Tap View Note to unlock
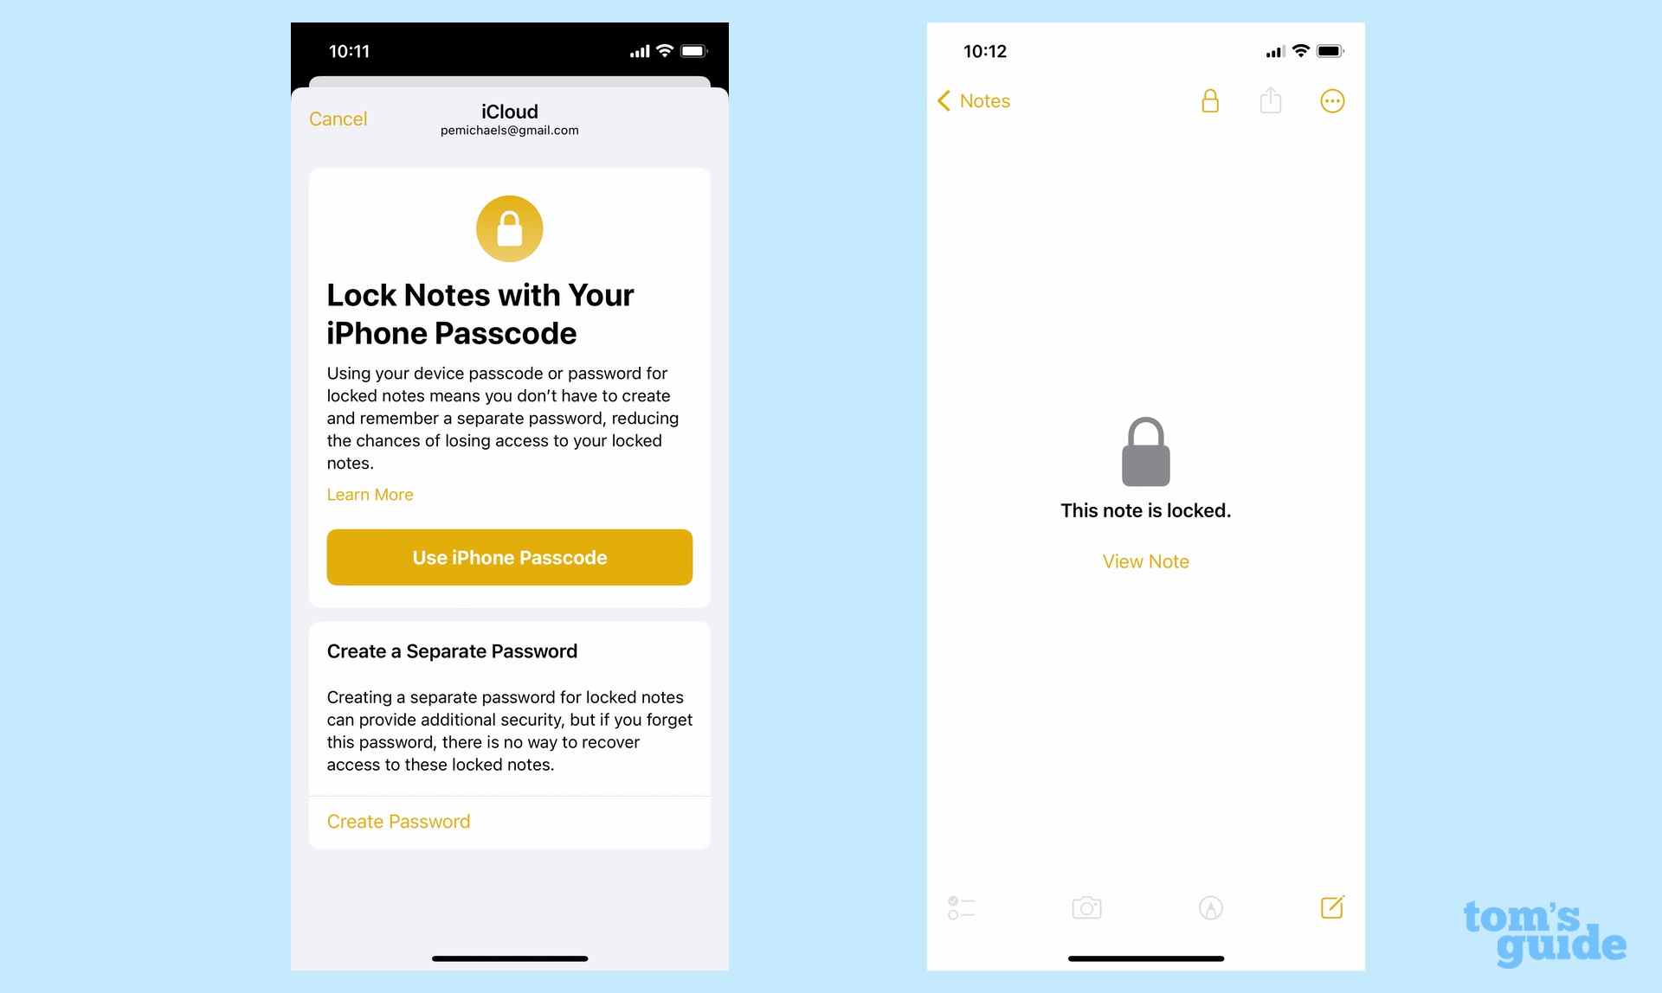Screen dimensions: 1662x993 tap(1145, 561)
